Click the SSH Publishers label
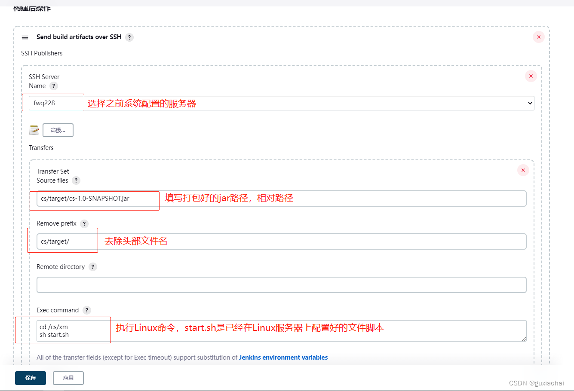Screen dimensions: 574x391 click(42, 53)
